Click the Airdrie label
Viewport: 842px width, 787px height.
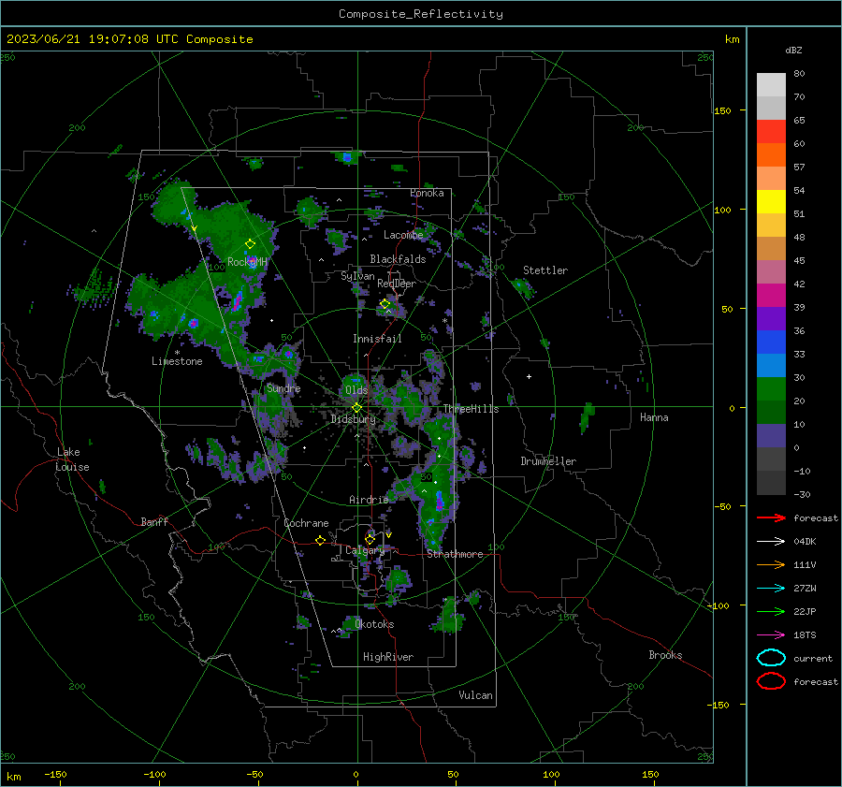coord(369,500)
